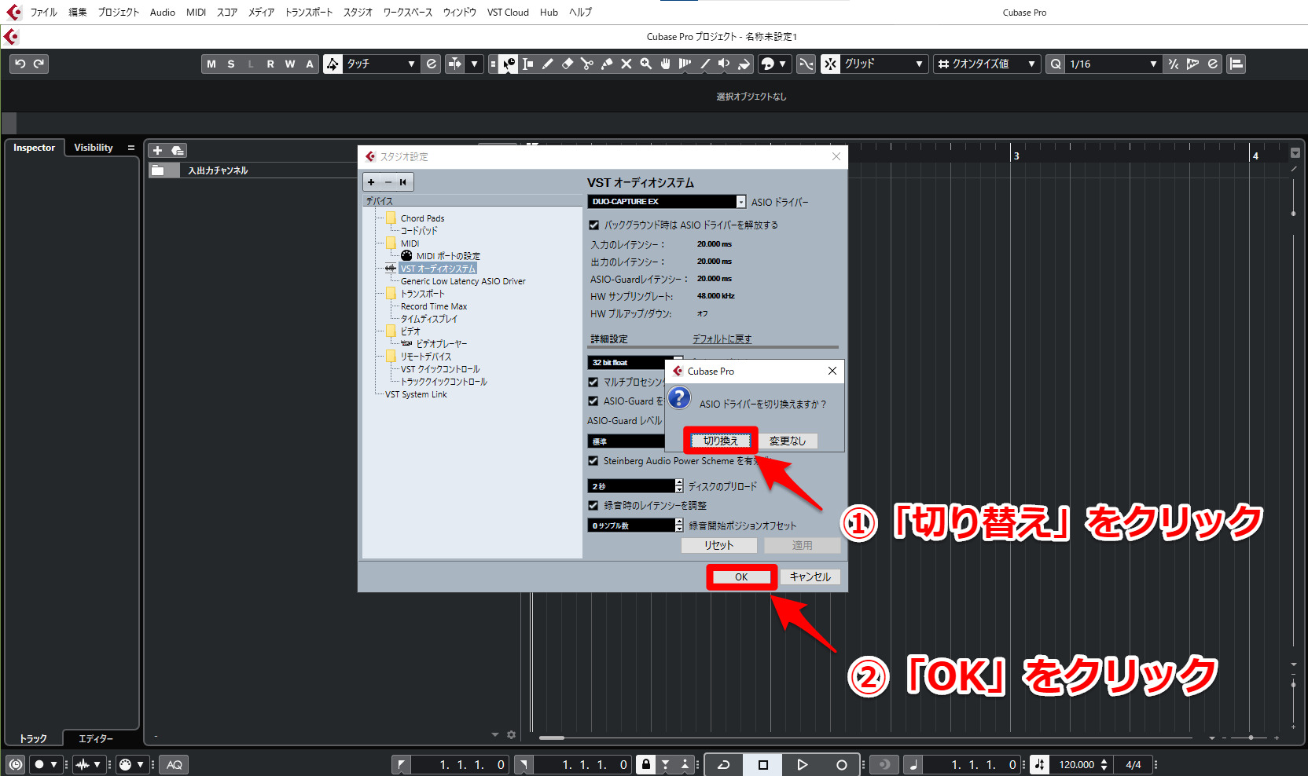Click the デフォルトに戻す link
Image resolution: width=1308 pixels, height=776 pixels.
(722, 339)
